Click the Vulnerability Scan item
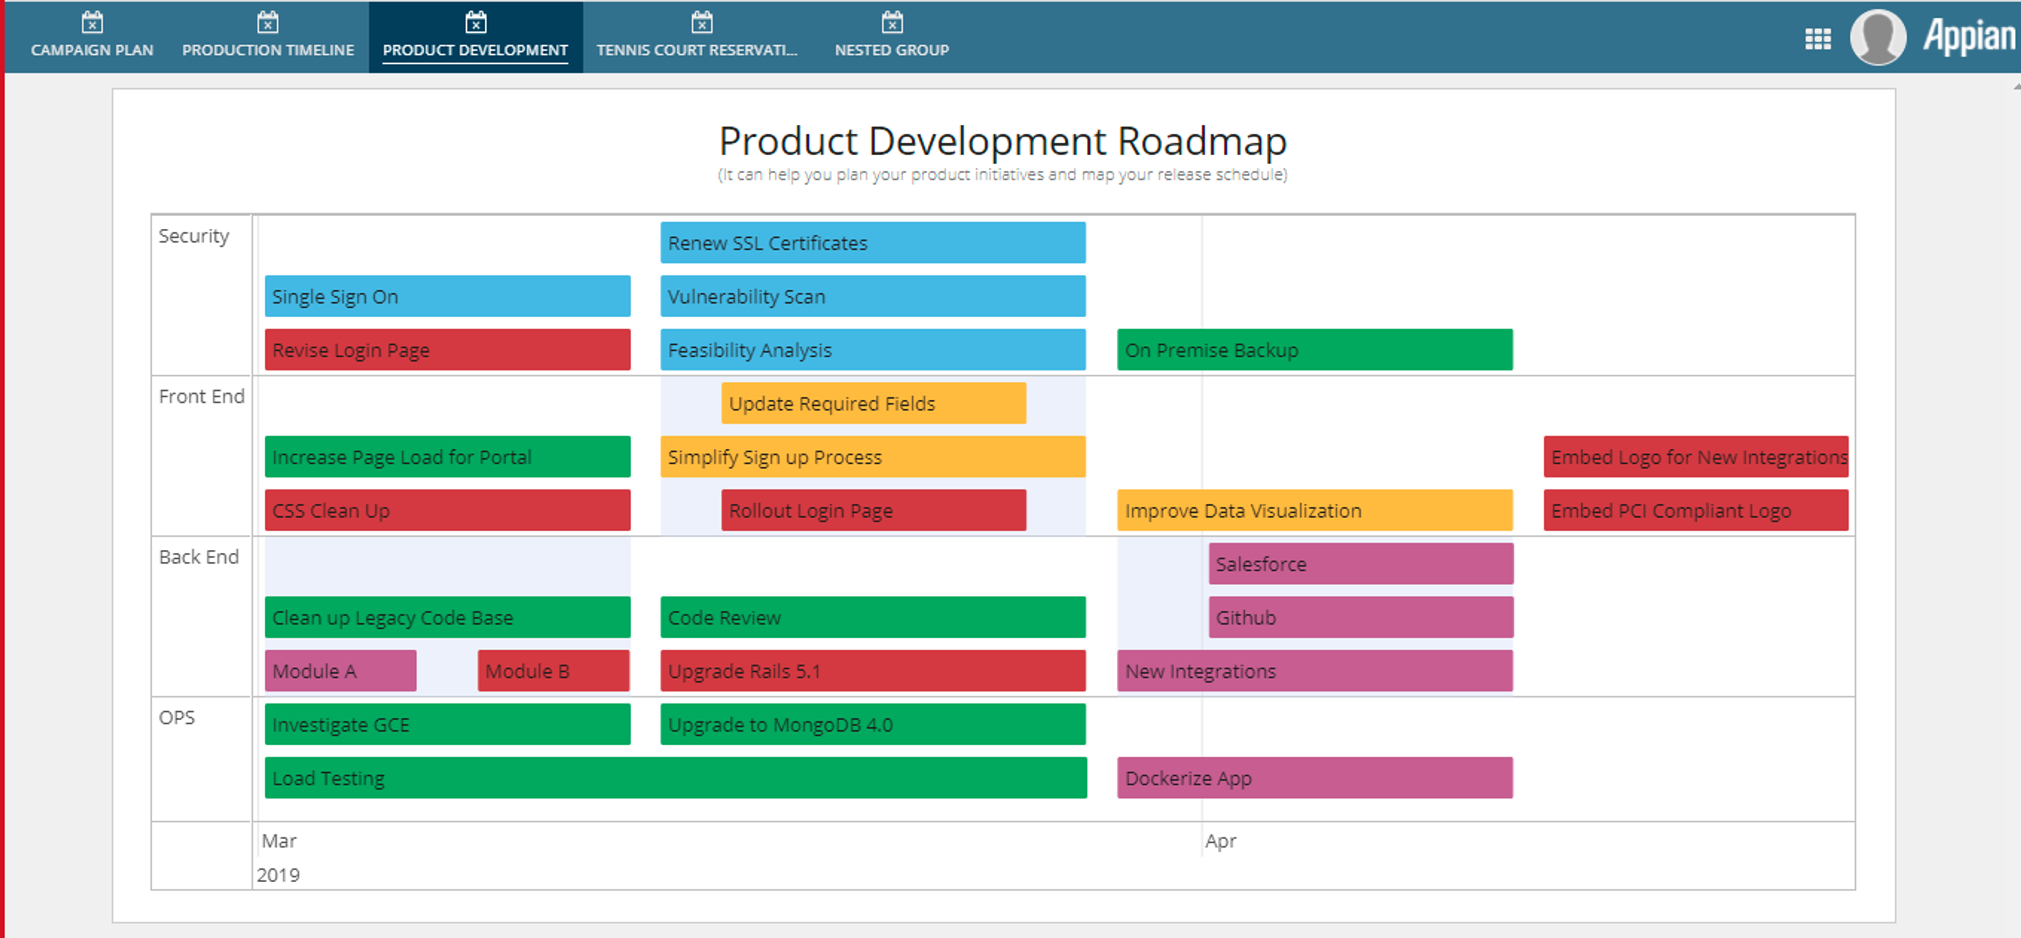 pos(873,296)
